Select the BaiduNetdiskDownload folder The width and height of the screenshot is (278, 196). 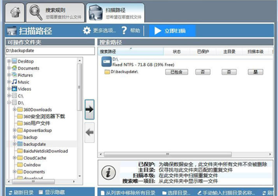tap(46, 151)
